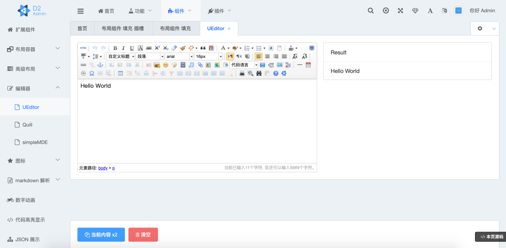Click body link in element path
506x248 pixels.
coord(103,168)
